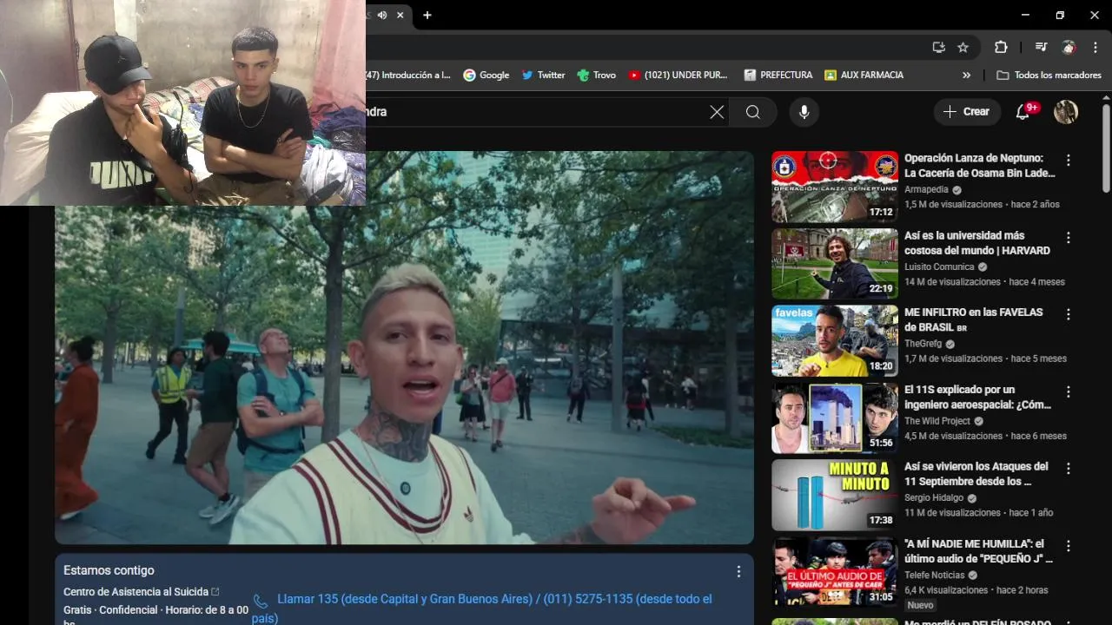Click the webcam overlay in top-left corner
The image size is (1112, 625).
tap(182, 102)
